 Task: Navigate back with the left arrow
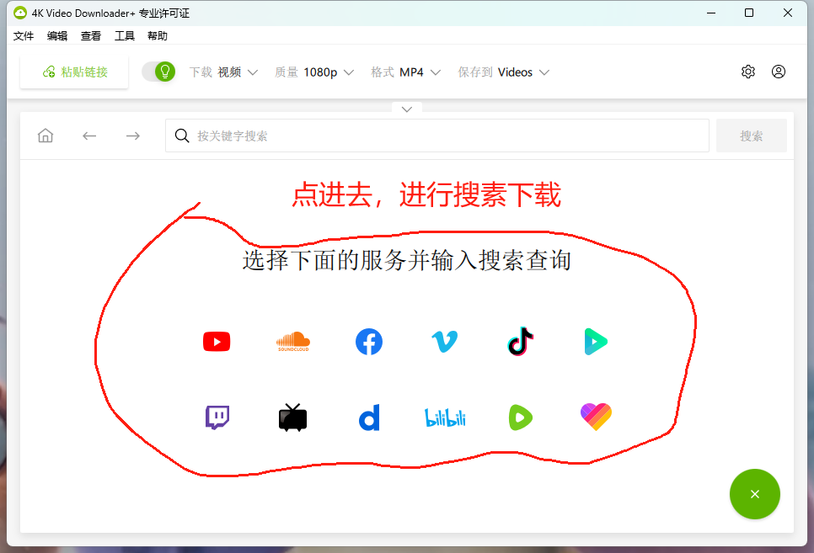[x=89, y=136]
